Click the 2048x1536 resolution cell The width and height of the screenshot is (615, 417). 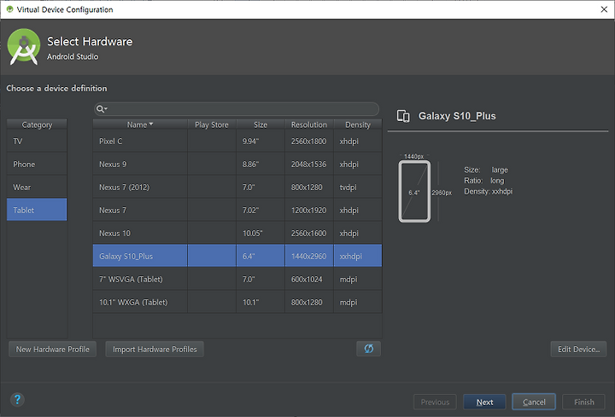[x=309, y=165]
